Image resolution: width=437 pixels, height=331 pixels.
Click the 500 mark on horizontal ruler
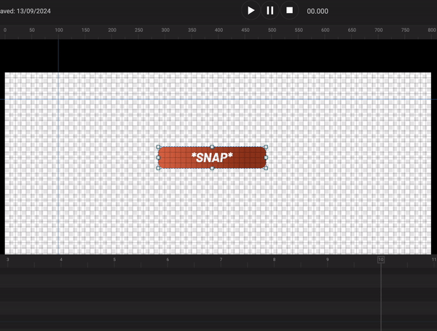click(x=272, y=30)
